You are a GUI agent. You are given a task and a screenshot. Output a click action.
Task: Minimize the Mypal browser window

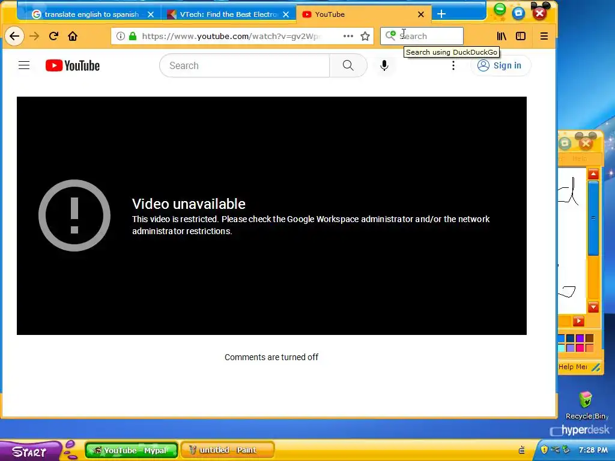[x=500, y=10]
